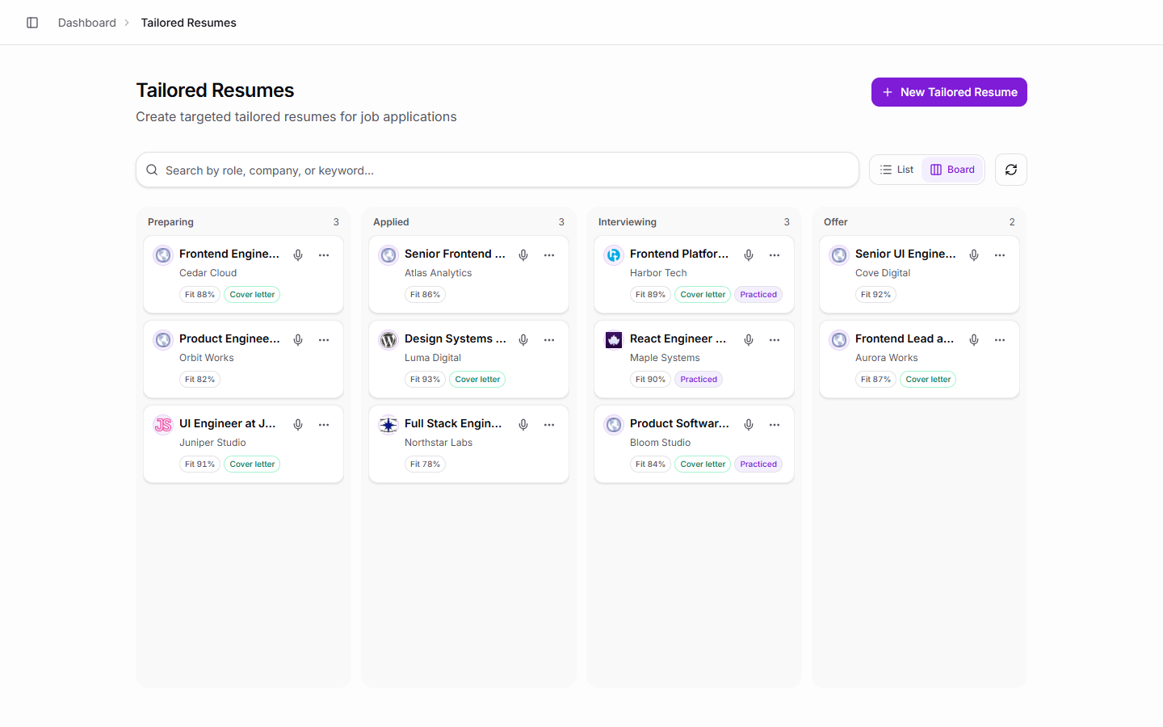Viewport: 1163px width, 727px height.
Task: Open more options for Cove Digital card
Action: (x=1000, y=255)
